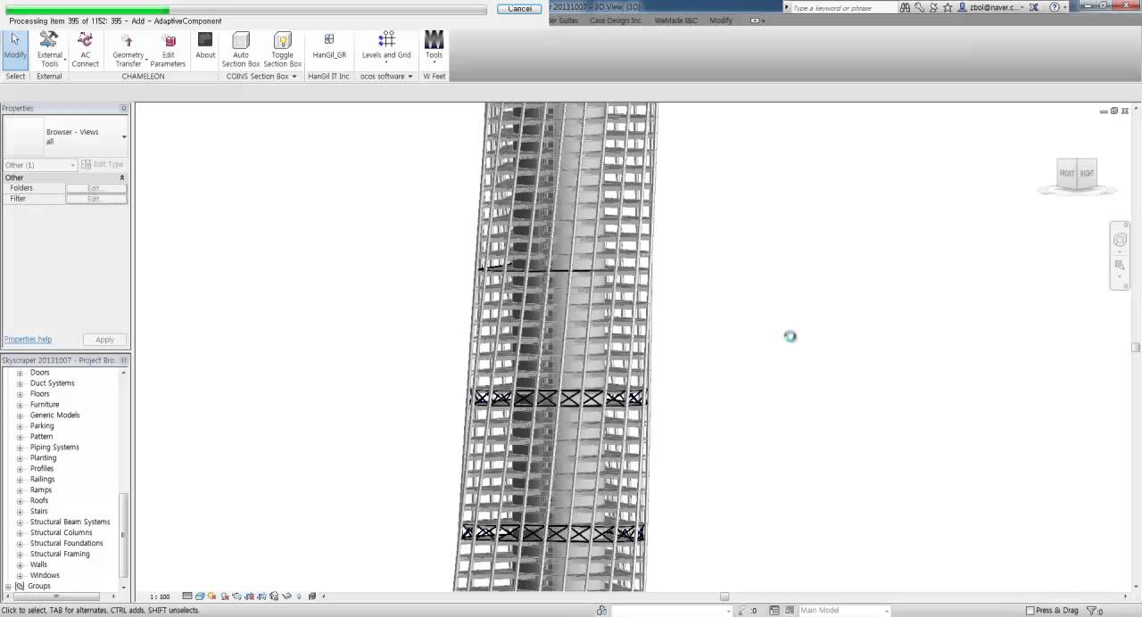Viewport: 1142px width, 617px height.
Task: Click the 1 : 100 view scale
Action: coord(160,596)
